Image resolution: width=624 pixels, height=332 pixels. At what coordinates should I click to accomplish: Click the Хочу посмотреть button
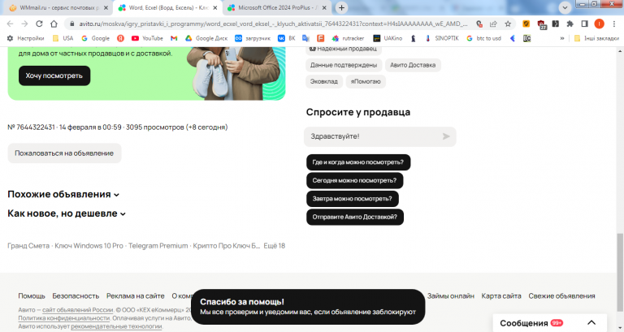[54, 75]
